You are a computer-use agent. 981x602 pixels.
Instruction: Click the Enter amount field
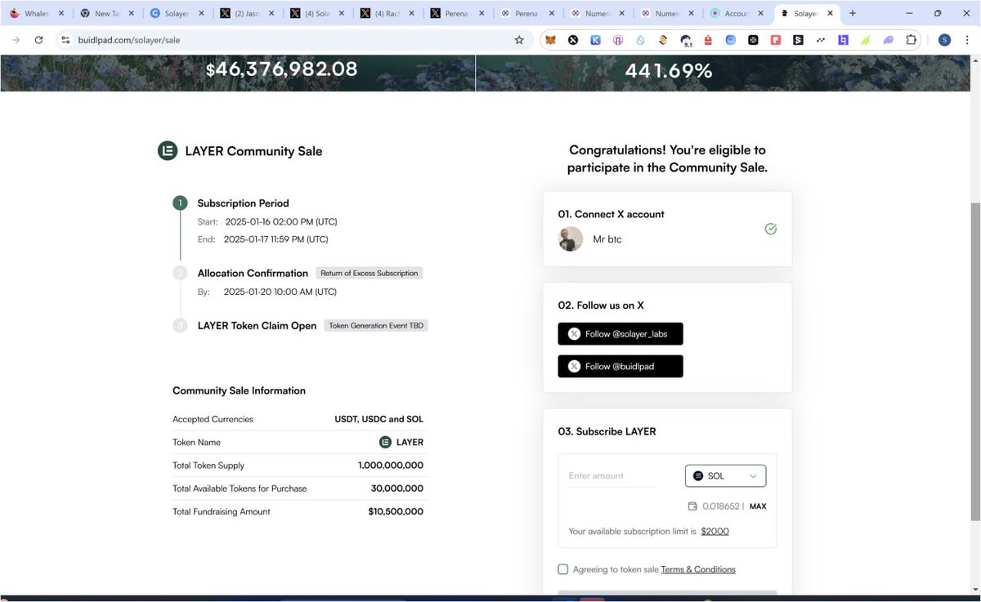(x=612, y=475)
